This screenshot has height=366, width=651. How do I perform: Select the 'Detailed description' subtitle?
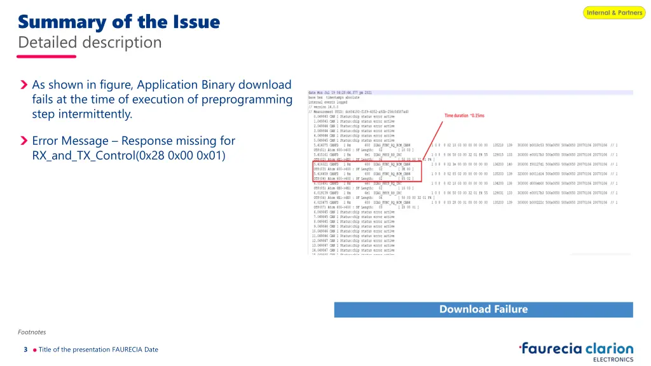click(90, 43)
